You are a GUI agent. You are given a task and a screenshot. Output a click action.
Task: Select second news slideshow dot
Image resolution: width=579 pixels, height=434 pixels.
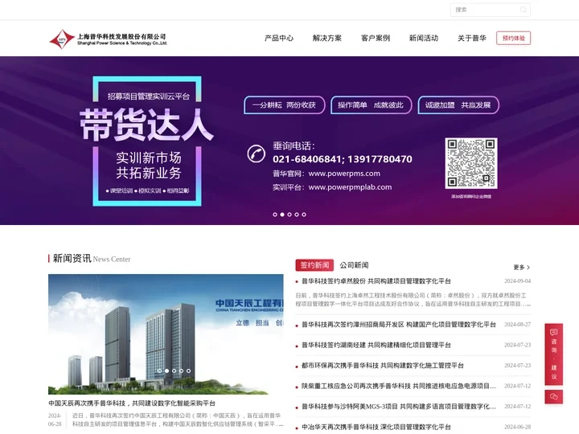click(167, 371)
